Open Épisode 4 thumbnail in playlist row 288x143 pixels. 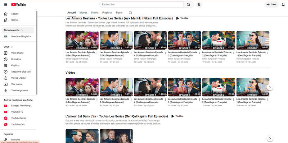coord(150,40)
